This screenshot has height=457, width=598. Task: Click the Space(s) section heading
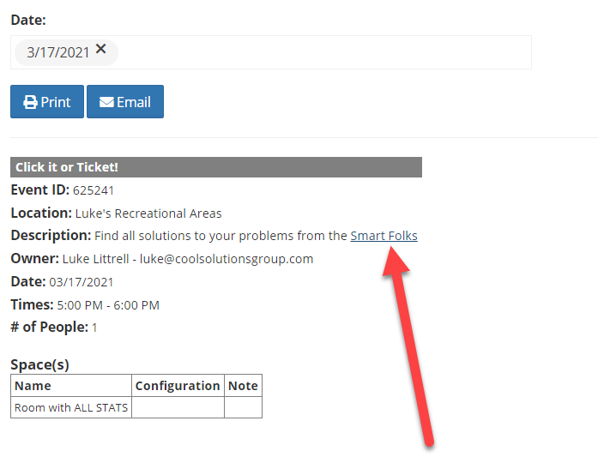[x=39, y=364]
